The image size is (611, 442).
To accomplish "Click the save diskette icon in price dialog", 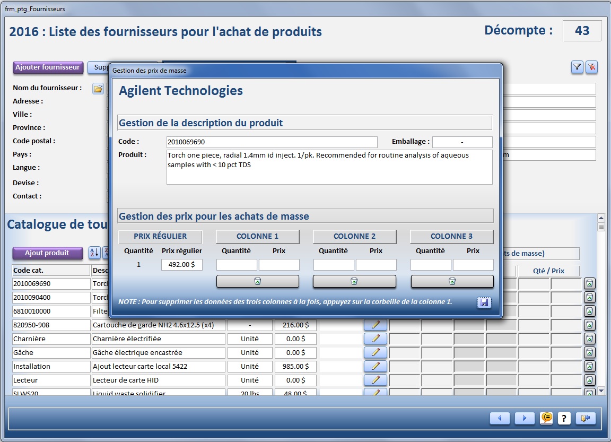I will (x=484, y=302).
